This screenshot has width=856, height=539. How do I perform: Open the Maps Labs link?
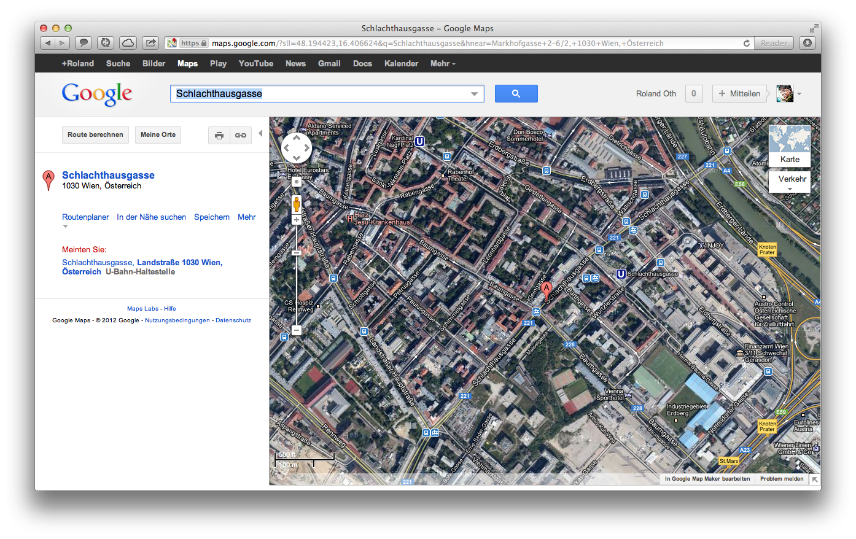(142, 309)
